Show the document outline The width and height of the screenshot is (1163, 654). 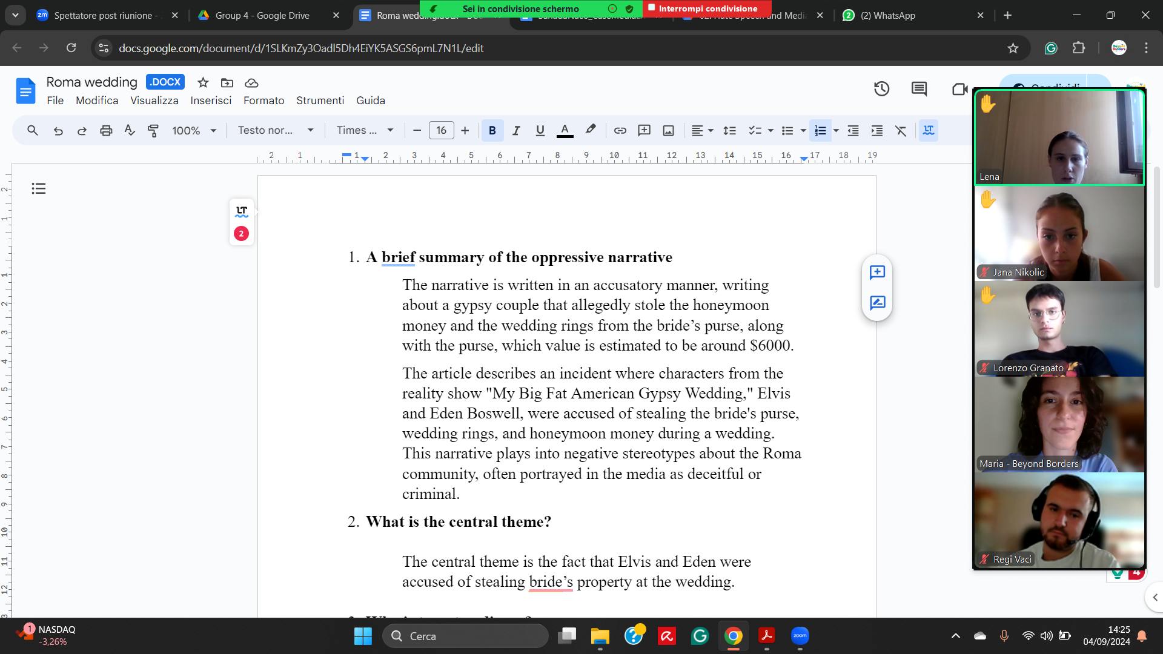[39, 188]
